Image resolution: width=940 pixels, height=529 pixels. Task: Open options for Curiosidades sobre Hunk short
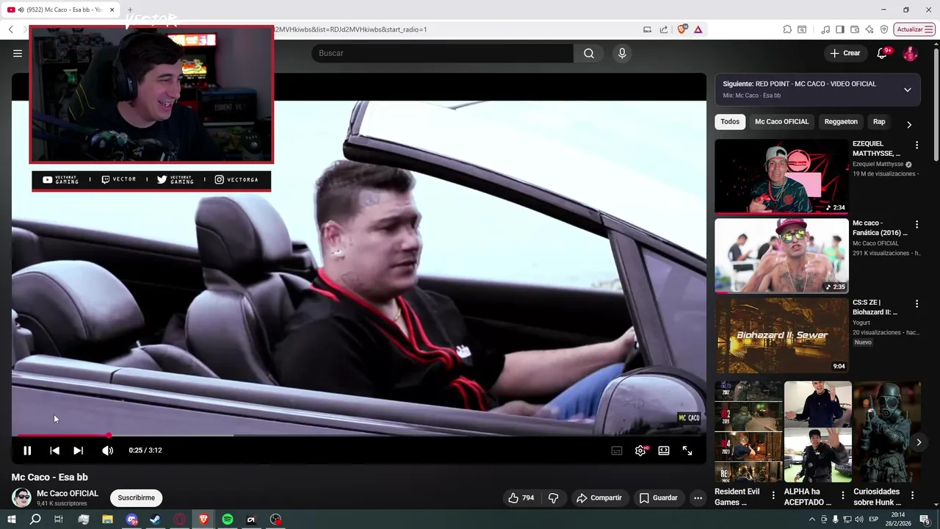click(x=912, y=496)
